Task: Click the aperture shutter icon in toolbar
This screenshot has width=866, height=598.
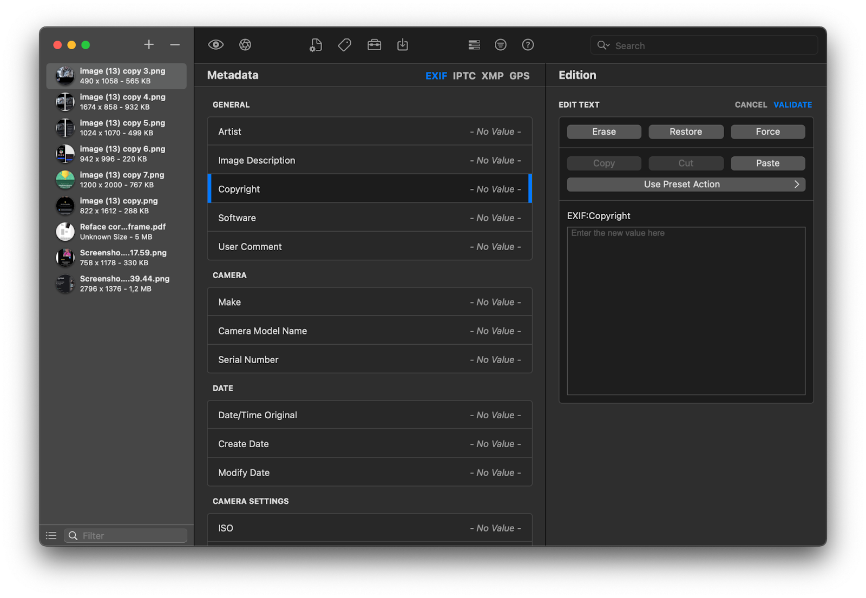Action: (x=245, y=45)
